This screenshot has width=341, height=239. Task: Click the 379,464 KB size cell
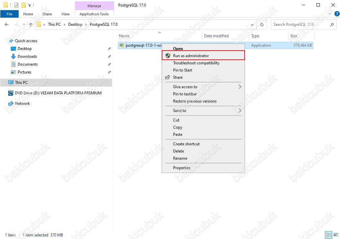pos(302,45)
